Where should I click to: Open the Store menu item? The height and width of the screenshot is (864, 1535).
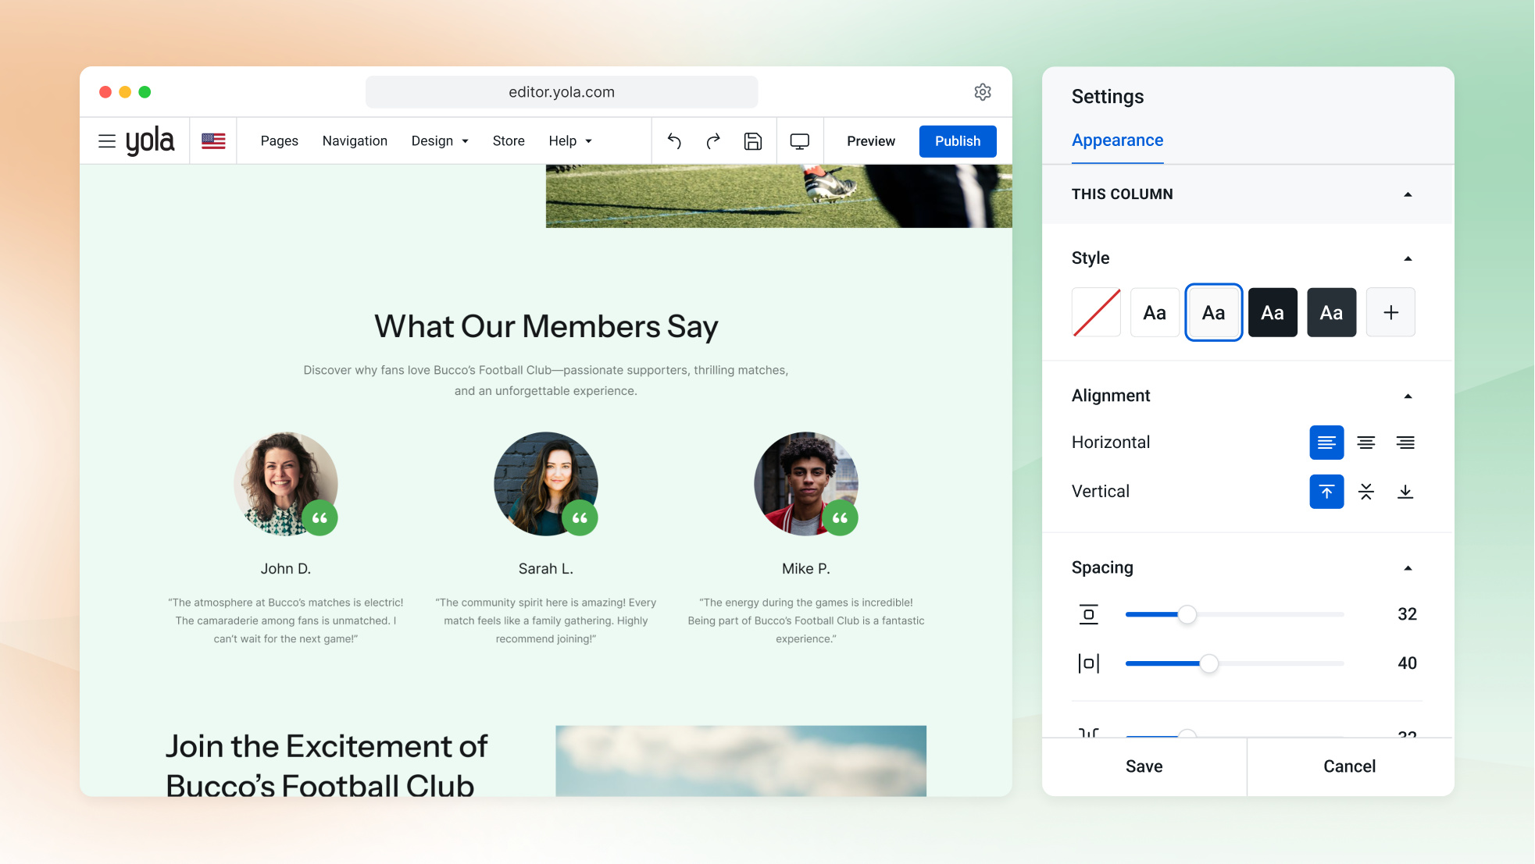pyautogui.click(x=509, y=141)
